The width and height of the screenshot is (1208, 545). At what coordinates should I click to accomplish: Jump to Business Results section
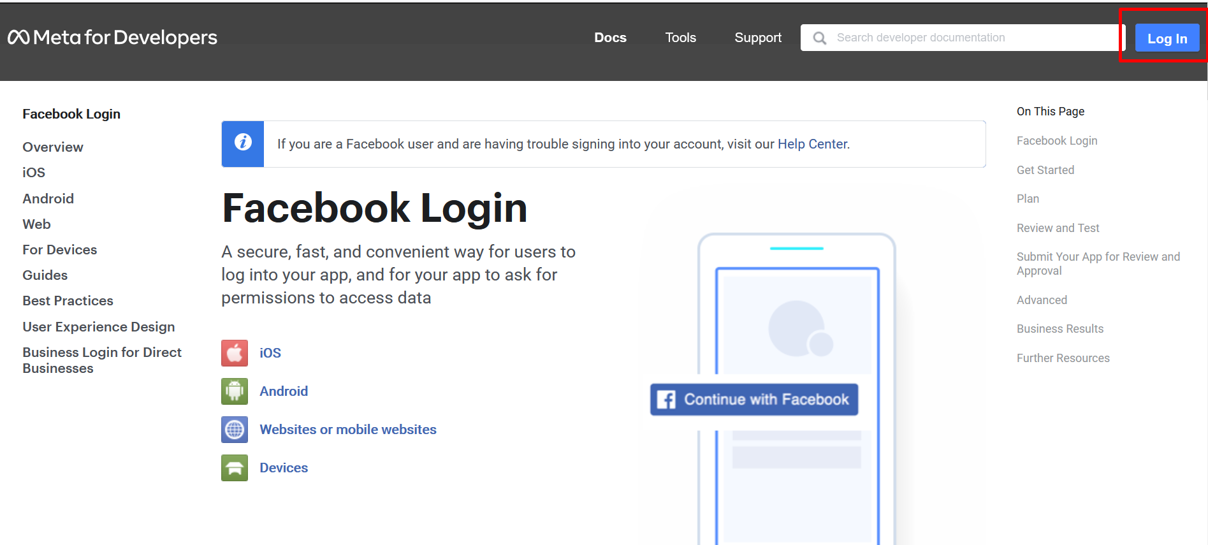point(1060,329)
